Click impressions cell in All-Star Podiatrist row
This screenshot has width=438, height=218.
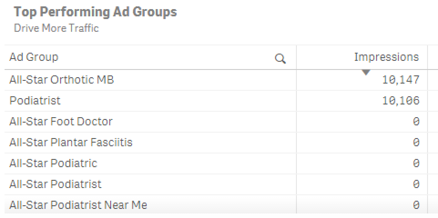coord(416,184)
